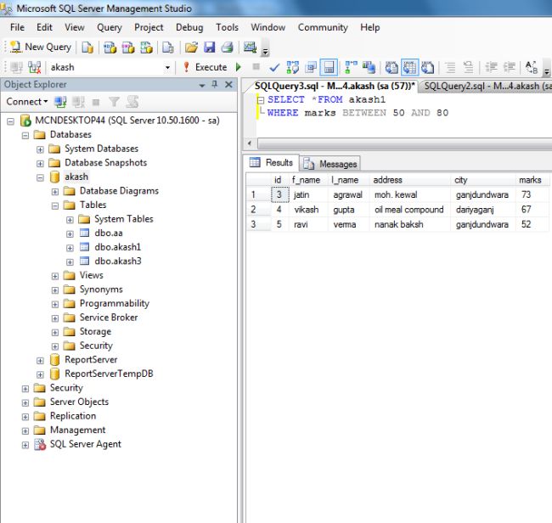This screenshot has width=552, height=523.
Task: Click the green Debug play arrow
Action: (x=239, y=67)
